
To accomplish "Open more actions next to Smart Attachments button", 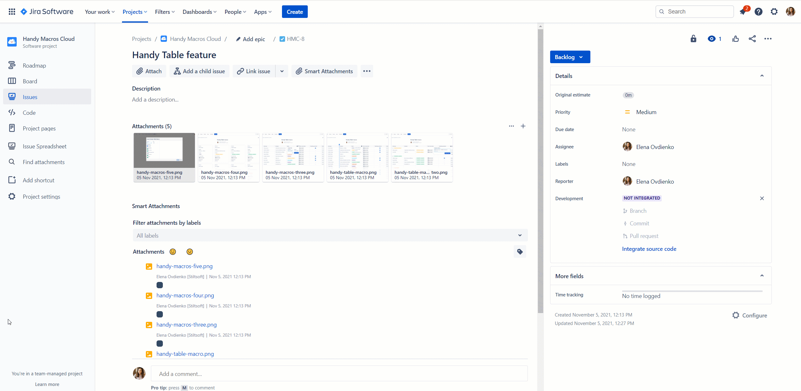I will click(x=367, y=71).
